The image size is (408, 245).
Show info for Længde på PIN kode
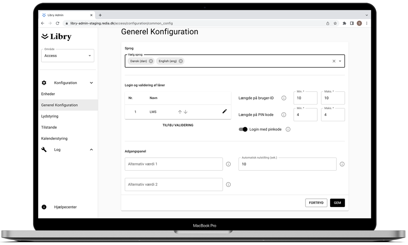point(284,115)
